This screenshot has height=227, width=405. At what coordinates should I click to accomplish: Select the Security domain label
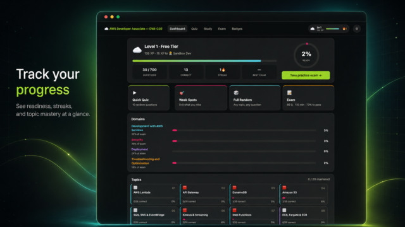137,140
